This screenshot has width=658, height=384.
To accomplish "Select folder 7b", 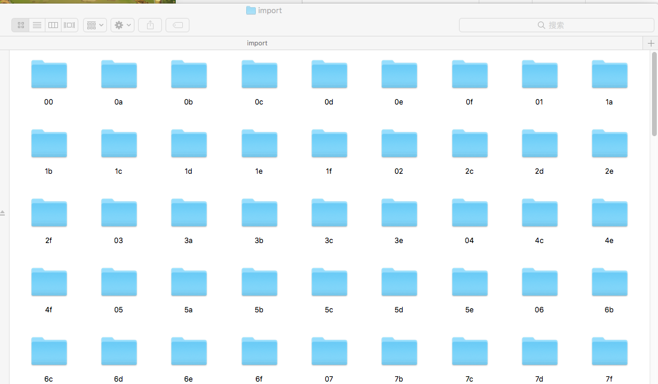I will [399, 351].
